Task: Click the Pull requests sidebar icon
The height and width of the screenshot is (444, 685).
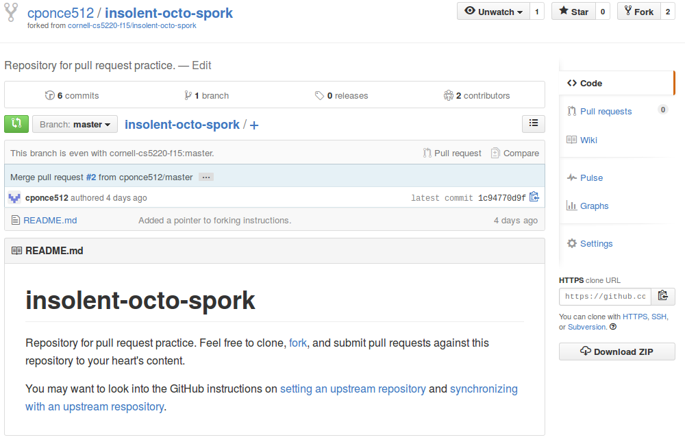Action: pos(571,111)
